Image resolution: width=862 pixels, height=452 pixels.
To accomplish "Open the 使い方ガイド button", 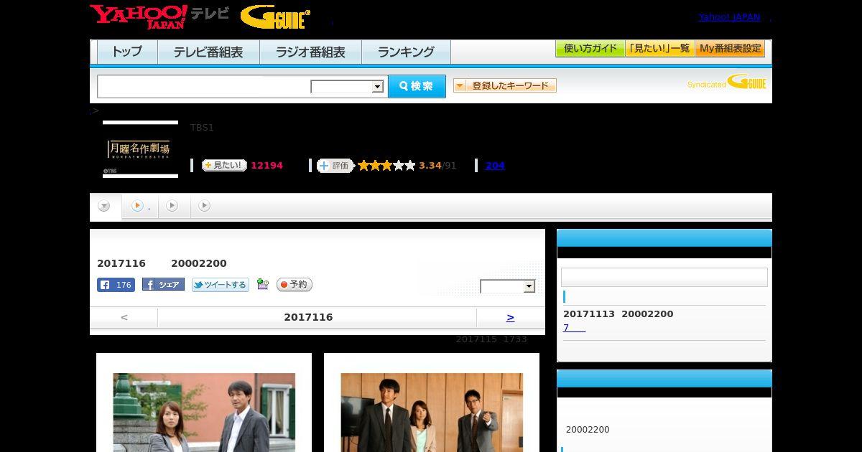I will point(590,49).
